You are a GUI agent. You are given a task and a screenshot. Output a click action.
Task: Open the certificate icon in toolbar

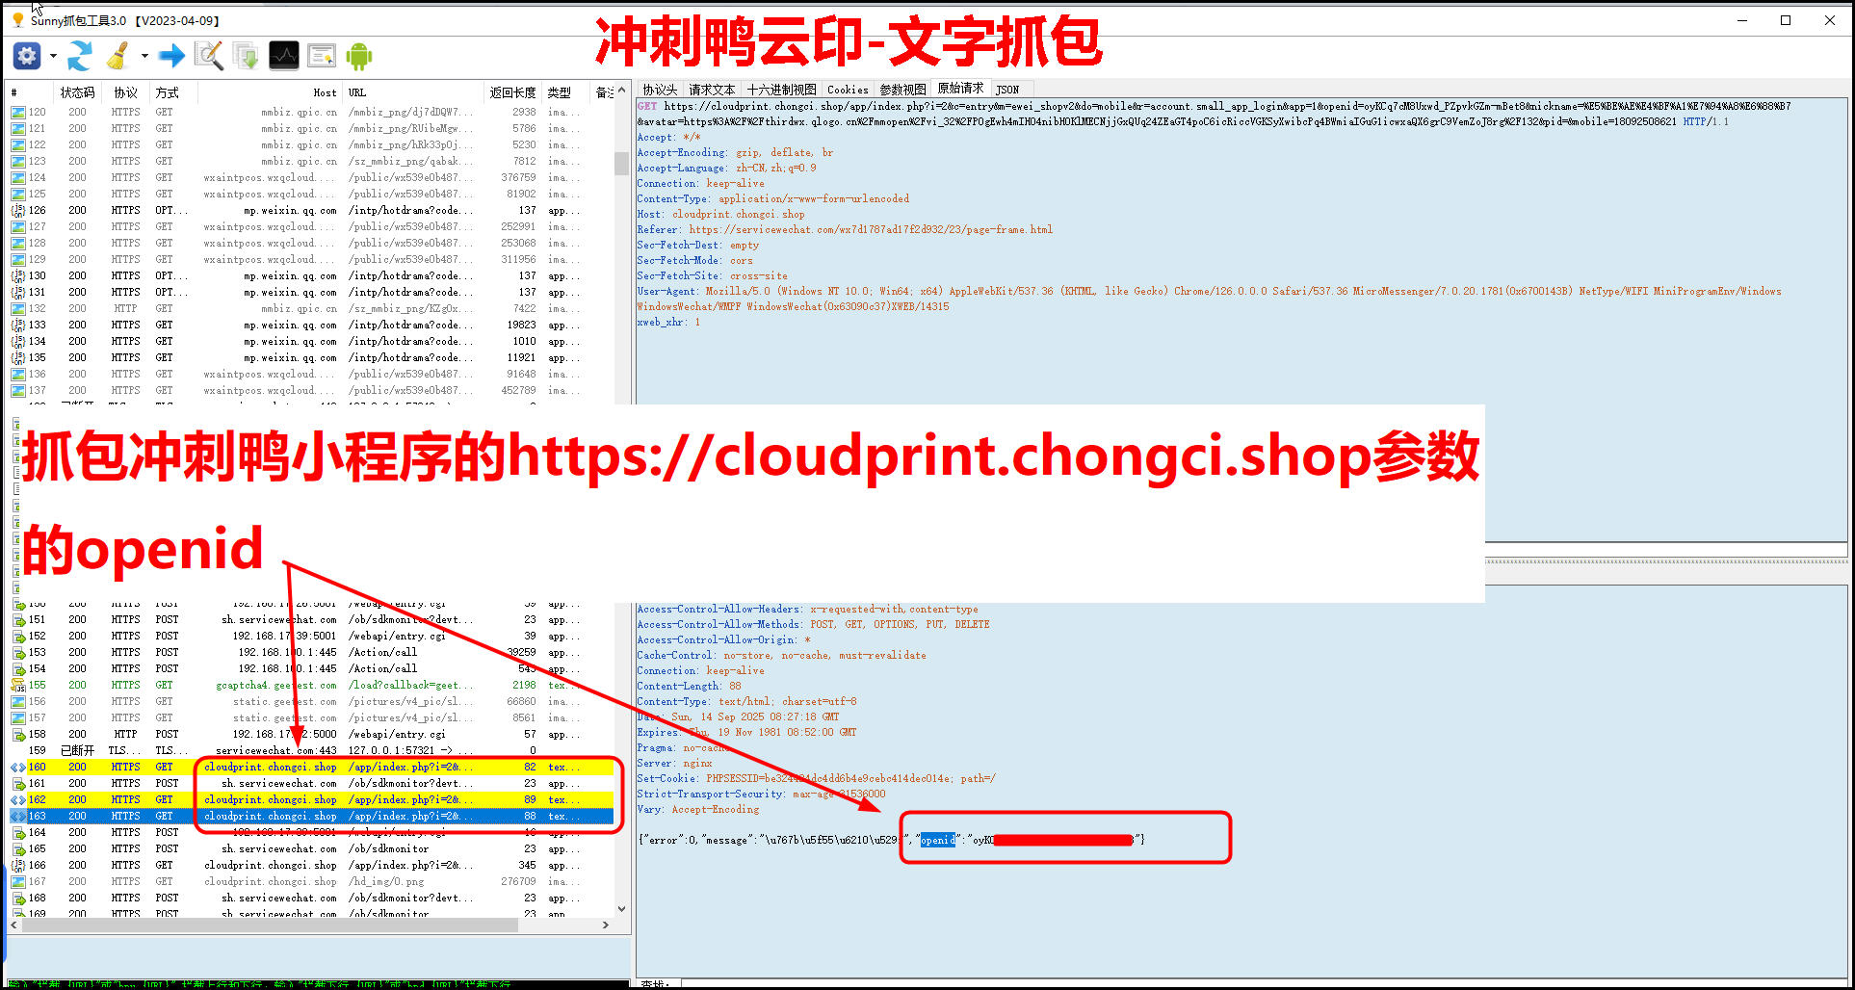322,56
